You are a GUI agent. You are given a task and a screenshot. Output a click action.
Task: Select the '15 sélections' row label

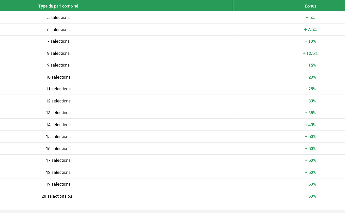click(x=58, y=136)
